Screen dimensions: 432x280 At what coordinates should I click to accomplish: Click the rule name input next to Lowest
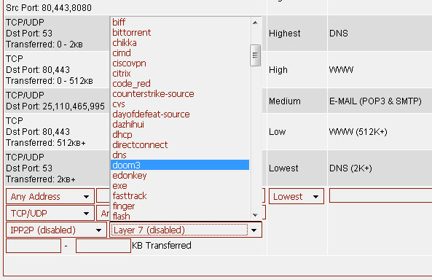pyautogui.click(x=380, y=195)
